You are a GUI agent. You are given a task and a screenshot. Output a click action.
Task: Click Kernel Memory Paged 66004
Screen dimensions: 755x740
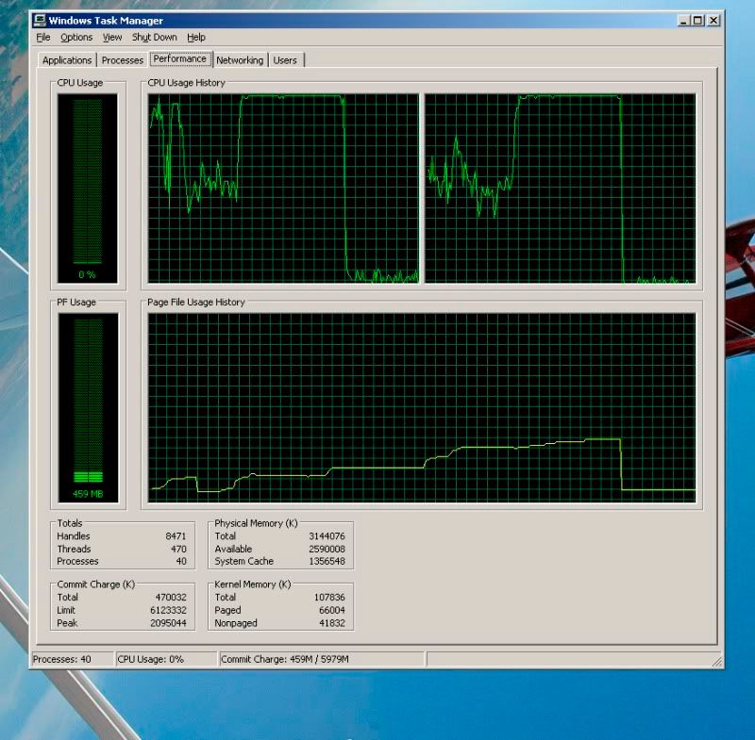click(332, 610)
